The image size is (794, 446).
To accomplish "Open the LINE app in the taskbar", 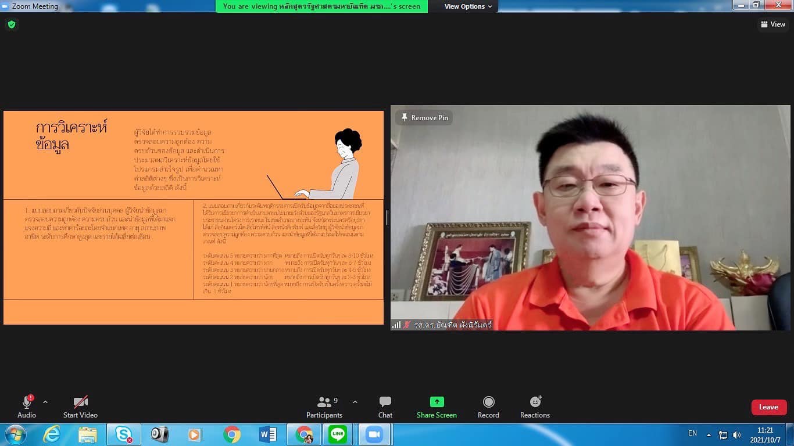I will 338,434.
